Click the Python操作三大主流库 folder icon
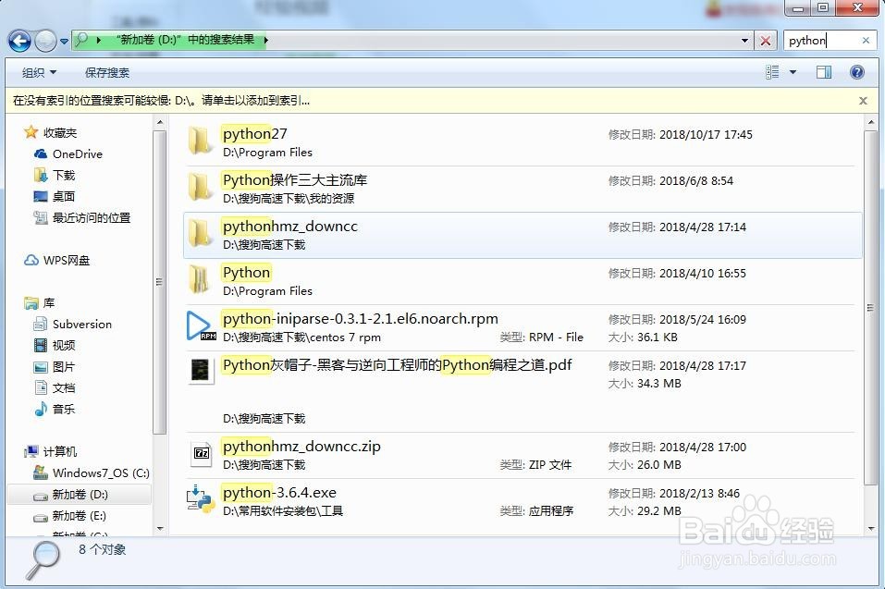The height and width of the screenshot is (589, 885). pos(200,187)
